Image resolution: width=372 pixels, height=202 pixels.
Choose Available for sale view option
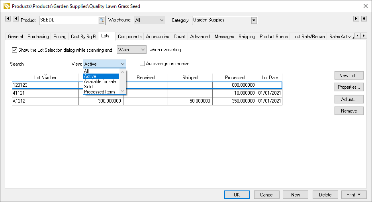click(101, 82)
